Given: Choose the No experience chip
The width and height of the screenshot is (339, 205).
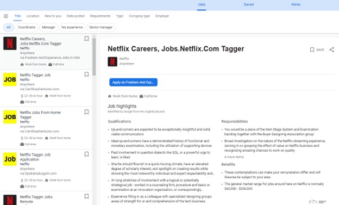Looking at the screenshot, I should click(x=72, y=27).
